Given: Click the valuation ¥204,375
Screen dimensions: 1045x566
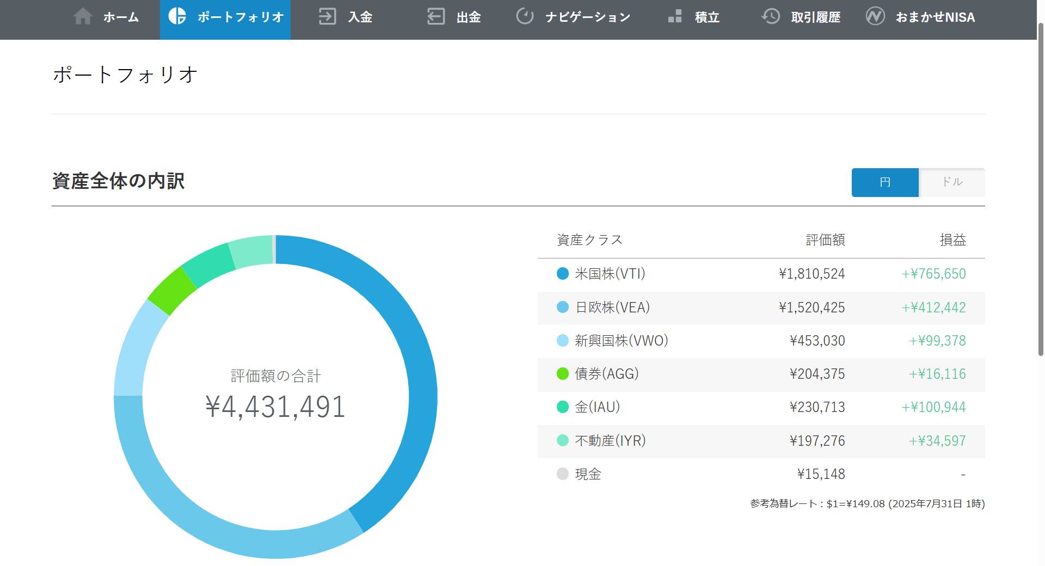Looking at the screenshot, I should coord(817,374).
